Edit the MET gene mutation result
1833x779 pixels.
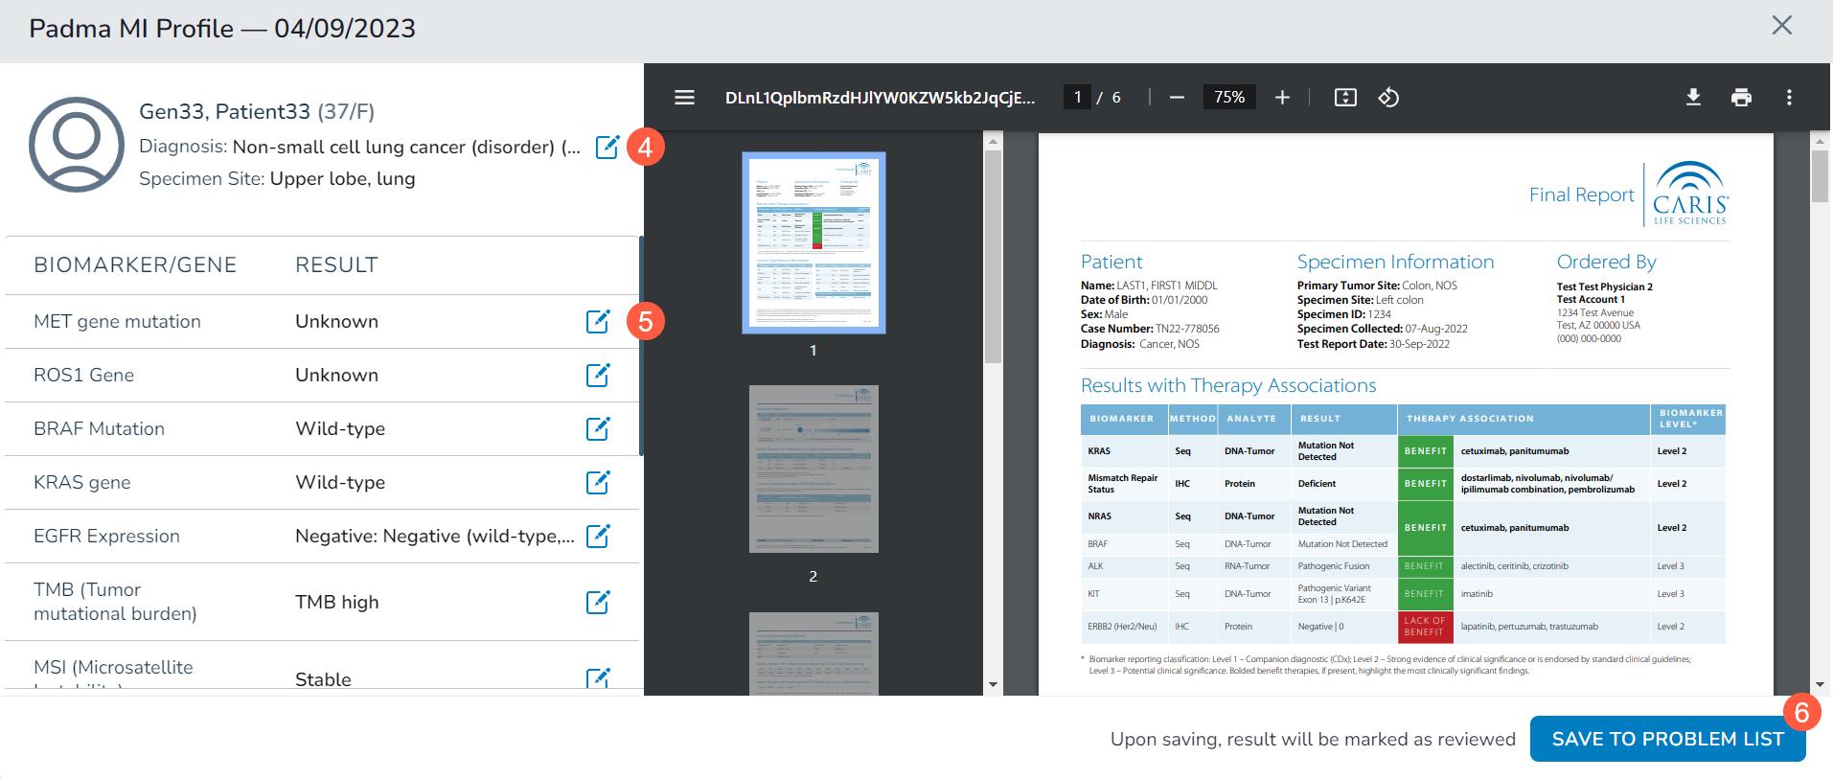[x=598, y=321]
